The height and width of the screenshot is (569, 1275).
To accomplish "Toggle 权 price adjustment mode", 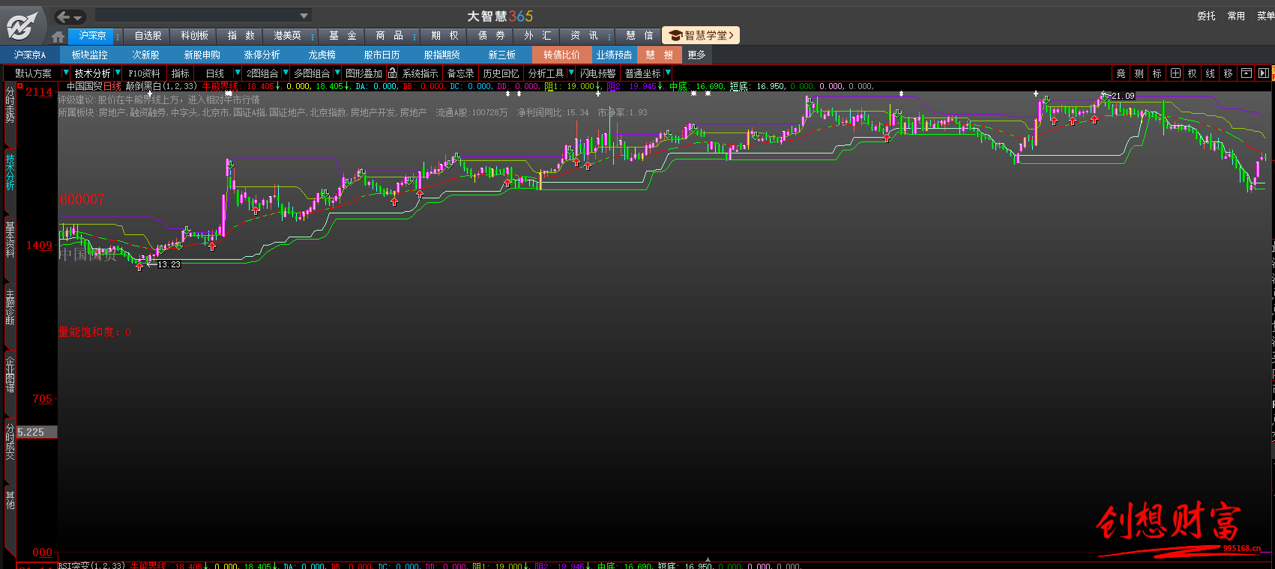I will point(1193,73).
